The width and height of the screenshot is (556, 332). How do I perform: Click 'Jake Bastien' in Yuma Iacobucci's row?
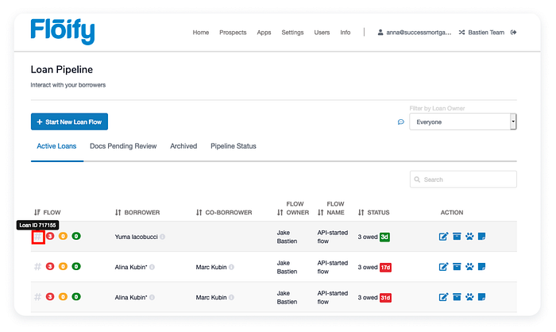click(x=287, y=237)
